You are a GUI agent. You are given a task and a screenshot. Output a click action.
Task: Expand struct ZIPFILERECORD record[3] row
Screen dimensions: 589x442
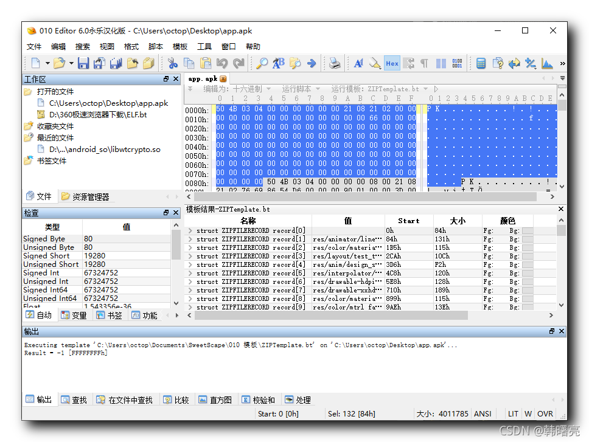[x=190, y=256]
